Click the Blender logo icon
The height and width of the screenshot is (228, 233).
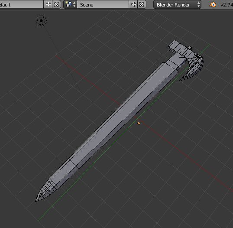click(213, 5)
